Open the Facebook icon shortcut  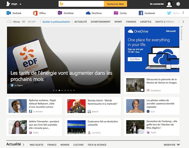point(141,13)
